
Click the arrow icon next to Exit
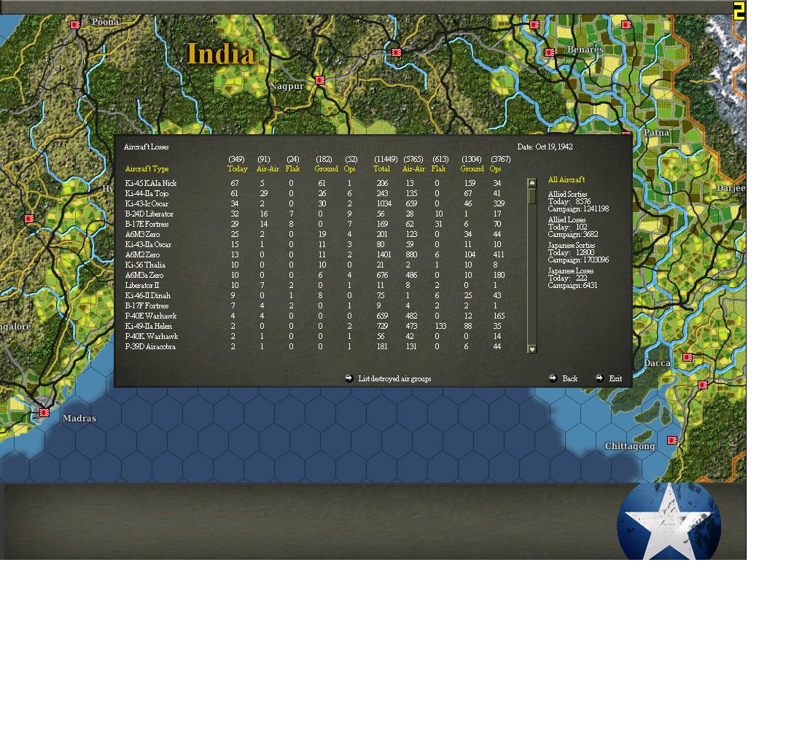pyautogui.click(x=599, y=378)
